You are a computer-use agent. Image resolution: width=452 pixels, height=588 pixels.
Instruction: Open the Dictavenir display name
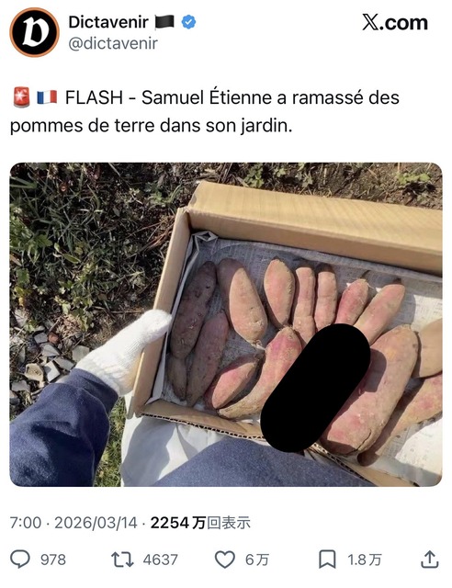[108, 22]
